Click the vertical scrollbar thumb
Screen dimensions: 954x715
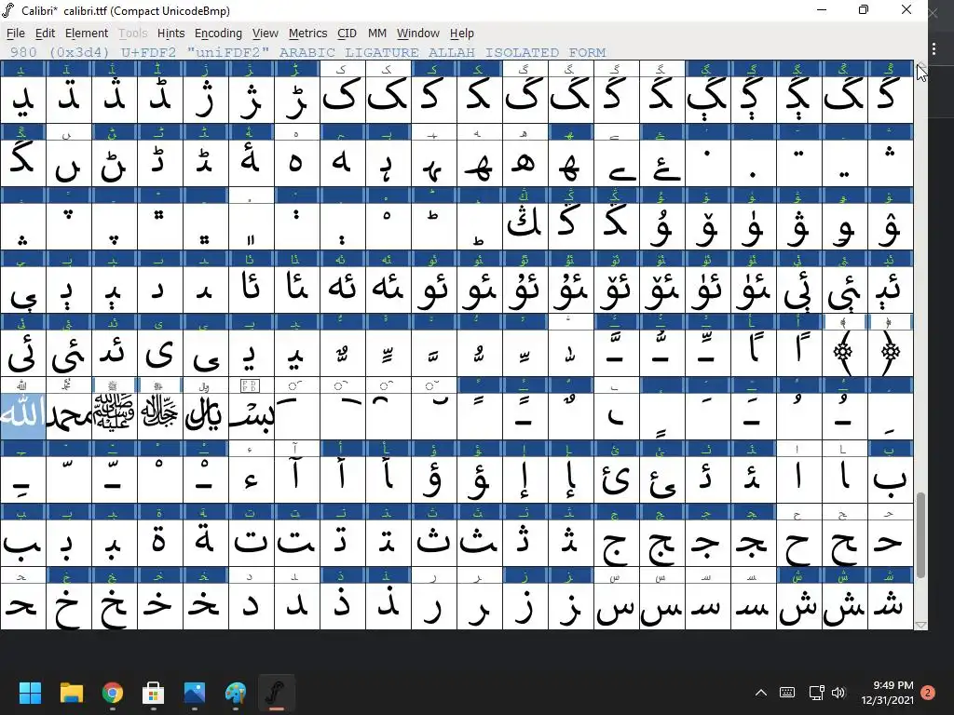click(x=920, y=535)
